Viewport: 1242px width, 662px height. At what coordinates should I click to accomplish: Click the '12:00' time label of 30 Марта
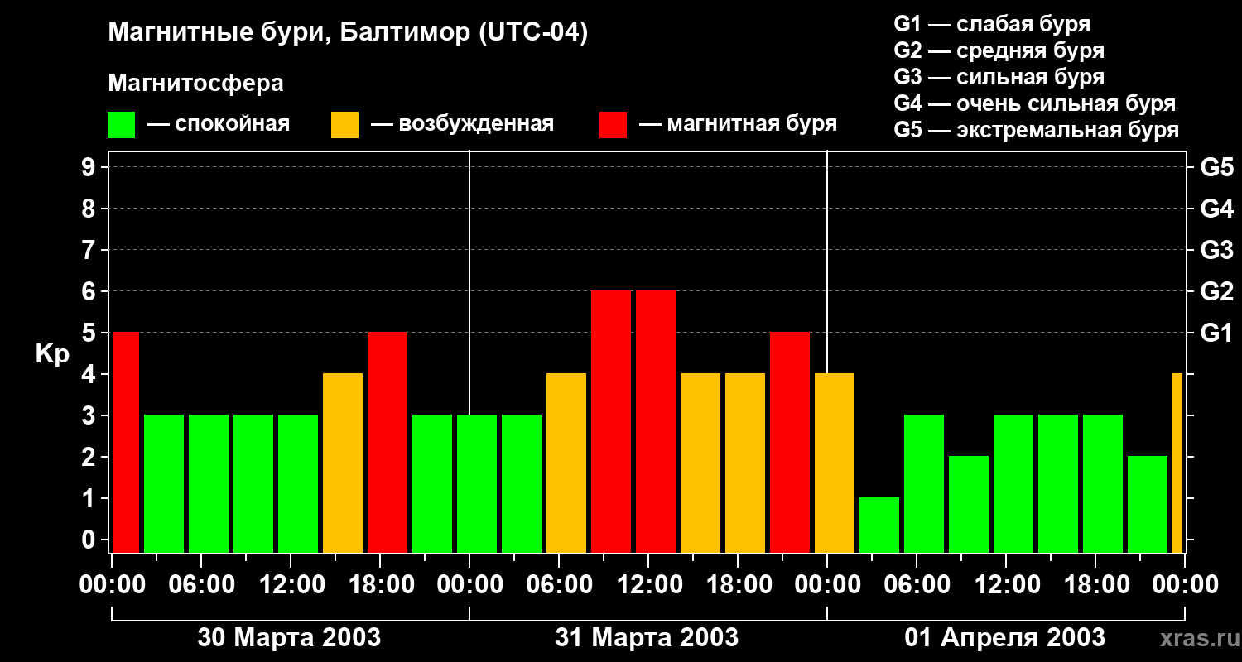291,585
